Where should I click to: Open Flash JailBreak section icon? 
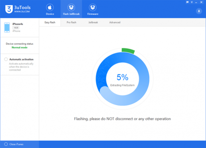71,7
